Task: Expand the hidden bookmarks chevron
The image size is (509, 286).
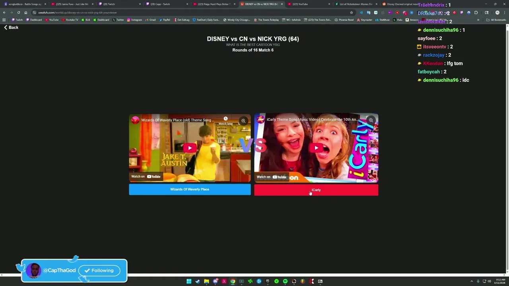Action: pos(478,20)
